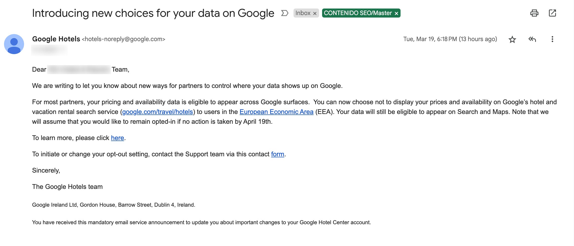Reply-all to the Google Hotels email
This screenshot has height=246, width=574.
click(532, 39)
